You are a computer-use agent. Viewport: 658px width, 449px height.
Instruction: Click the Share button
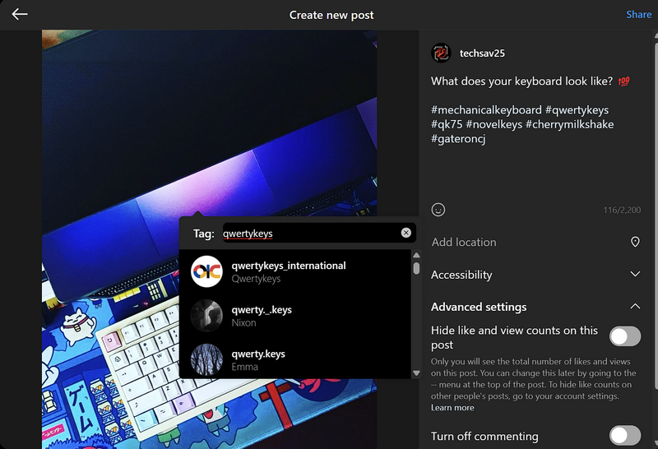coord(638,15)
